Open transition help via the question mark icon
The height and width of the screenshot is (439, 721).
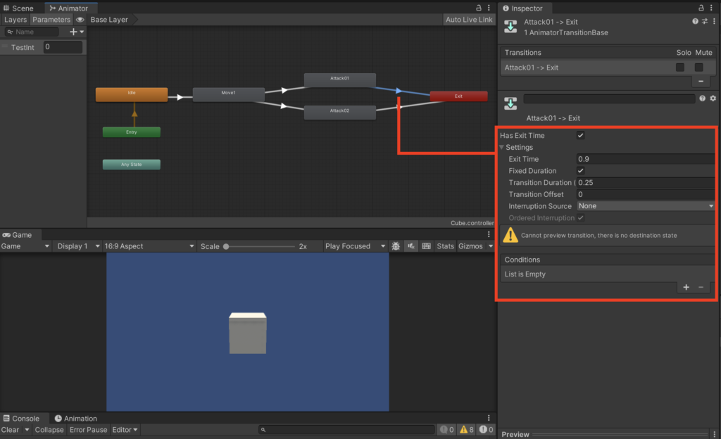(x=696, y=21)
